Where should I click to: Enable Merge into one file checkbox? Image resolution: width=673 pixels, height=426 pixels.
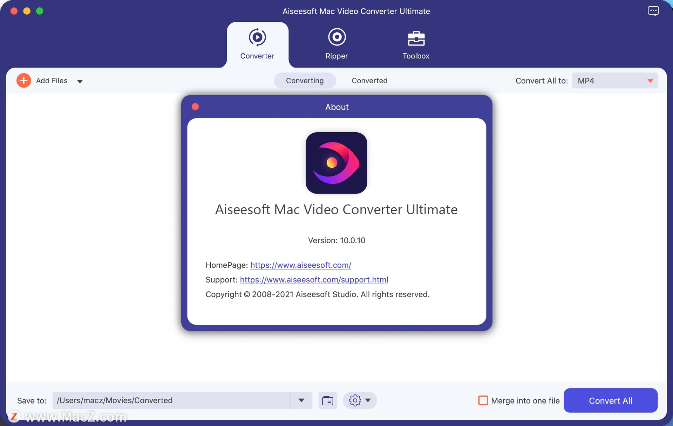coord(483,400)
